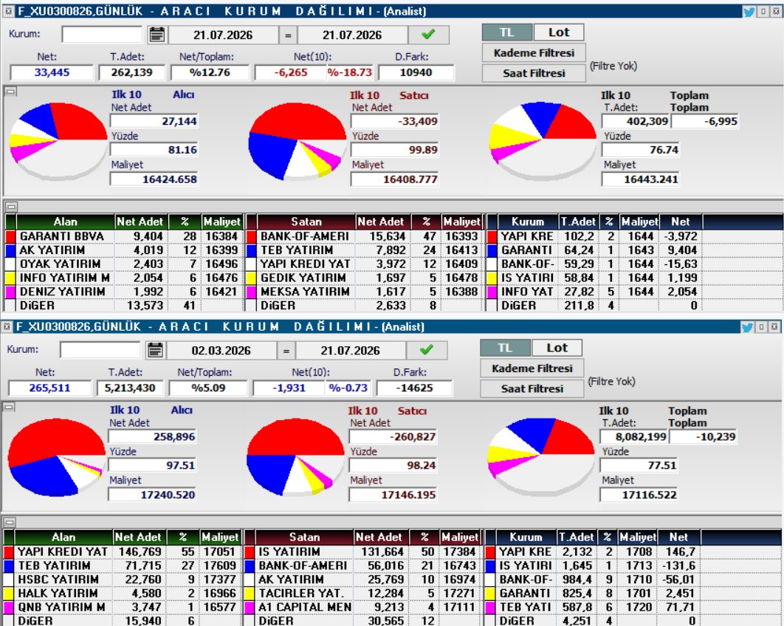Click yellow swatch beside TACIRLER YAT.
The image size is (784, 626).
point(249,593)
